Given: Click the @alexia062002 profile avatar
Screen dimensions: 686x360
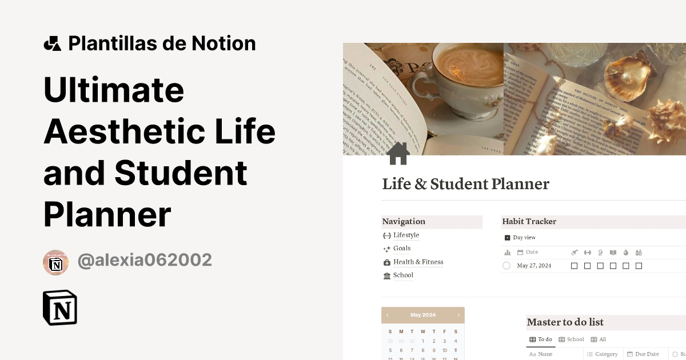Looking at the screenshot, I should point(56,262).
